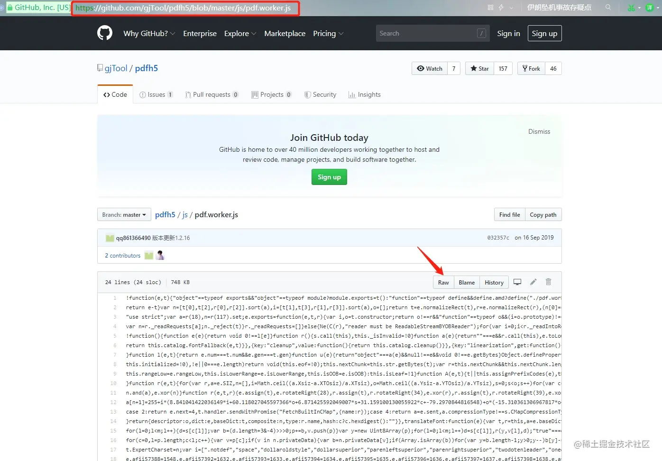This screenshot has height=461, width=662.
Task: Click the Find file button
Action: click(x=509, y=214)
